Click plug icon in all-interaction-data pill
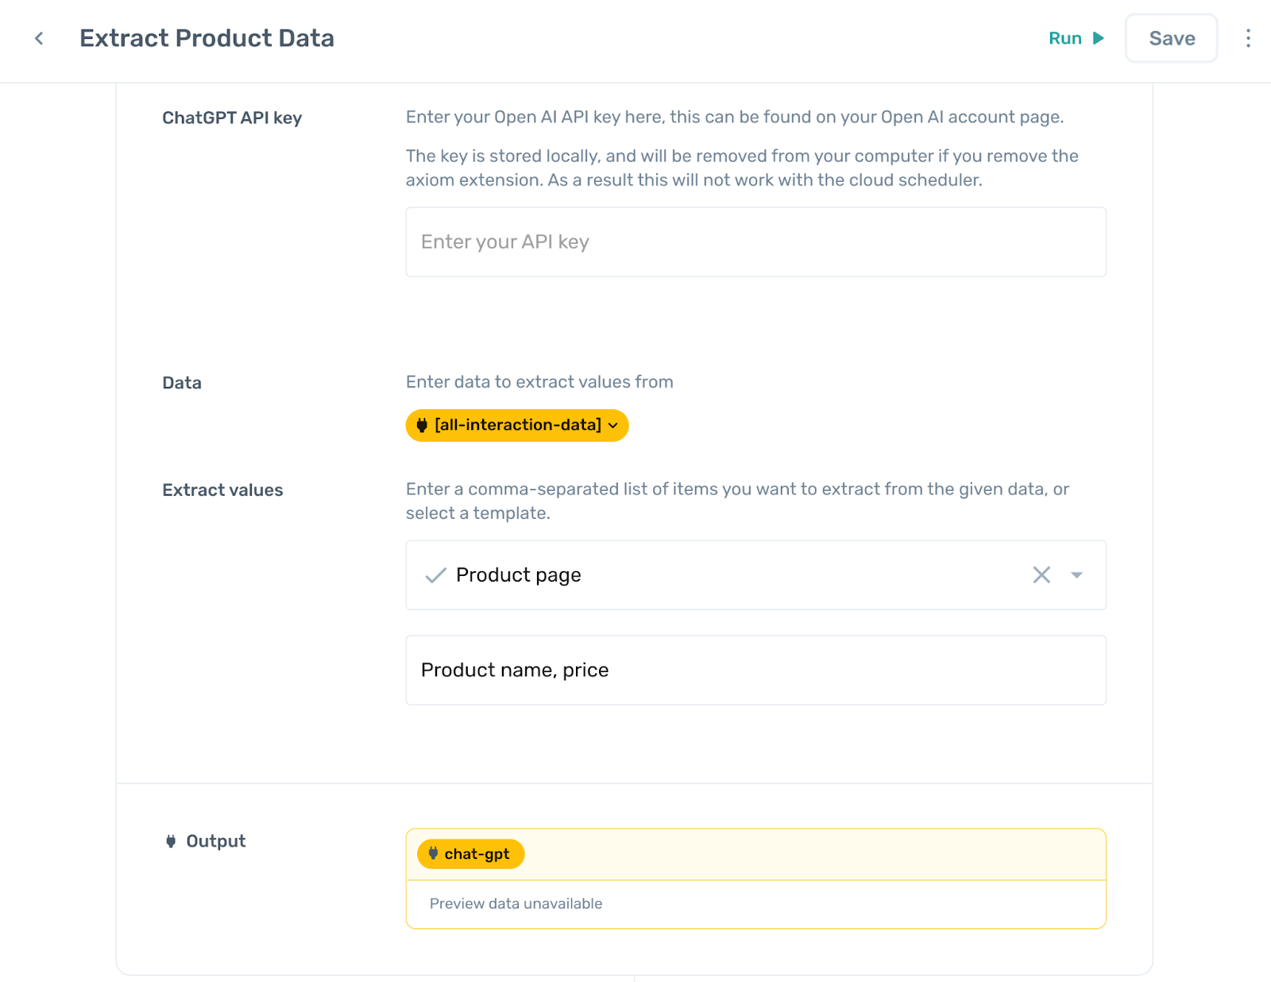The width and height of the screenshot is (1271, 982). pyautogui.click(x=422, y=425)
